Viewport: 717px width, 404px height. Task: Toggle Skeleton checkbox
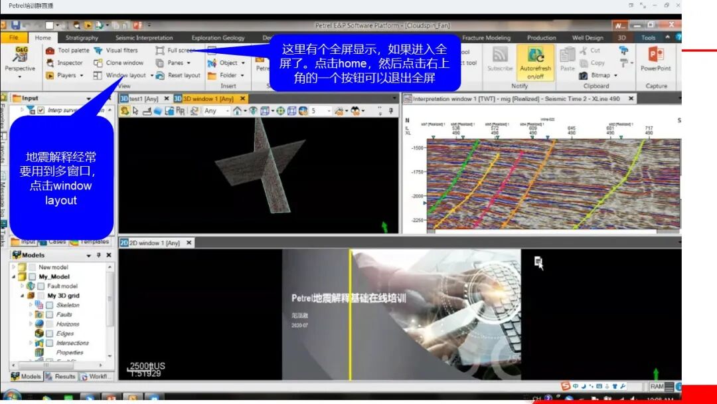(50, 305)
